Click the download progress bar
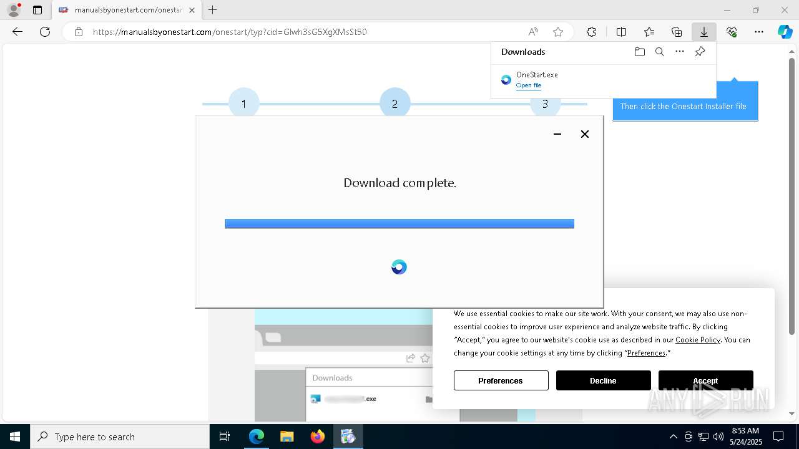This screenshot has width=799, height=449. 399,223
